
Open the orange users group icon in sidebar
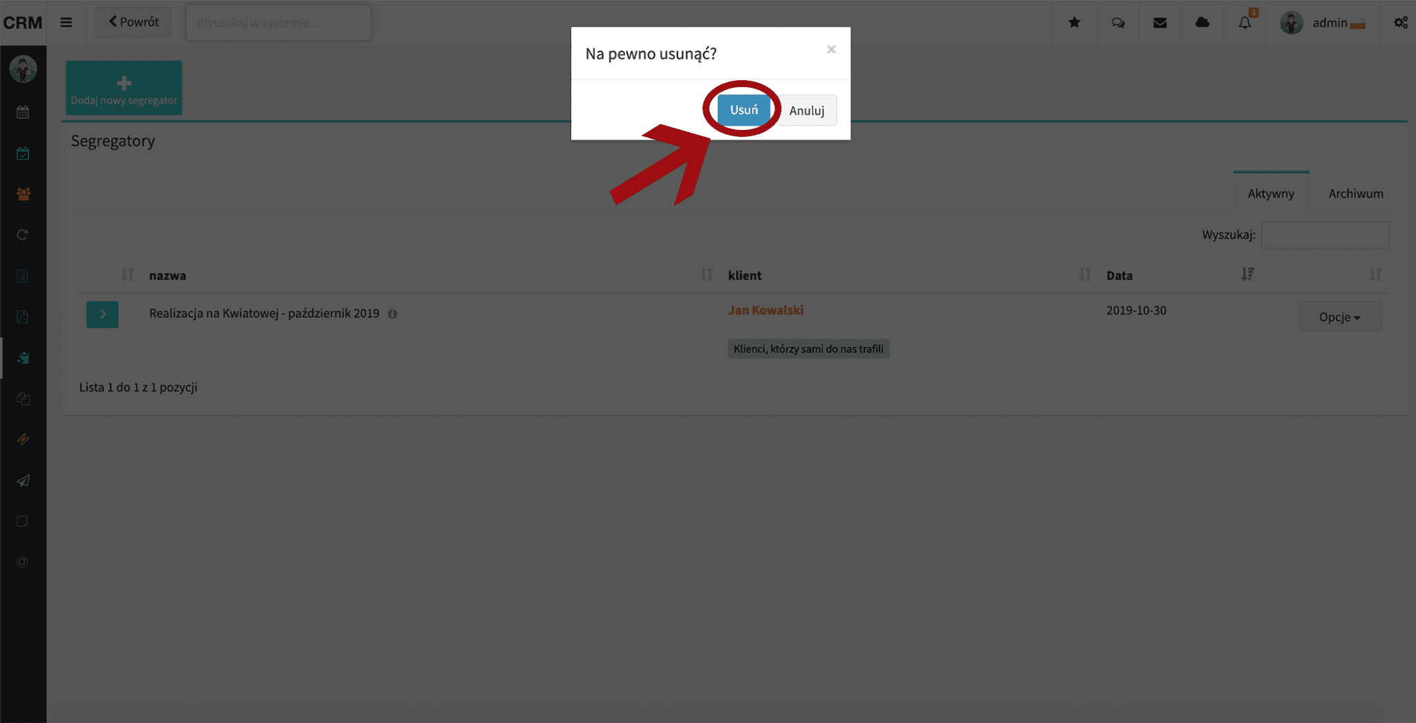click(x=23, y=194)
